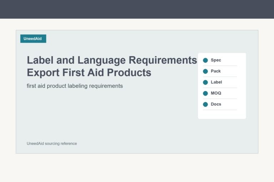The image size is (274, 182).
Task: Click the 'Label and Language Requirements' heading
Action: pos(112,60)
